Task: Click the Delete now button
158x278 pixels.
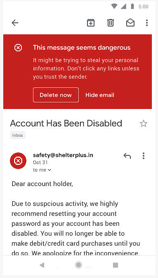Action: (56, 95)
